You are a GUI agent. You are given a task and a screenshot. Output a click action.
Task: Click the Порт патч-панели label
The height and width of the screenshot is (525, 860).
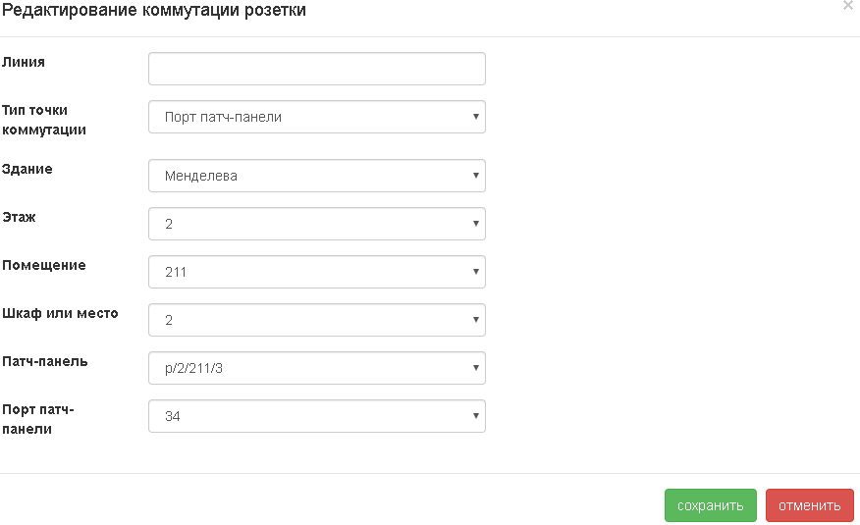(38, 419)
